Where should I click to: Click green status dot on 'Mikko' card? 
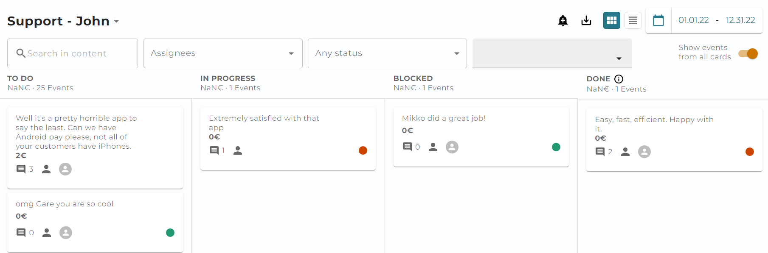click(556, 147)
